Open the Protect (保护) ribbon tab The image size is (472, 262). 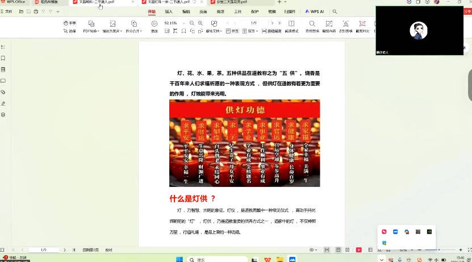click(254, 11)
